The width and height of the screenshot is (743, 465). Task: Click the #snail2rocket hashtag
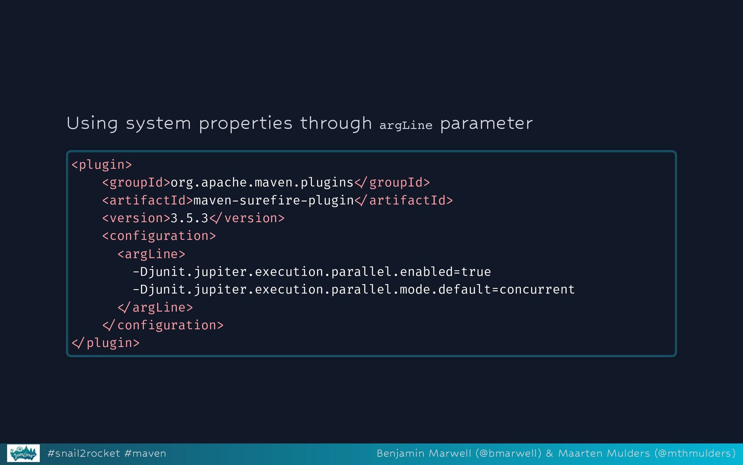point(84,453)
